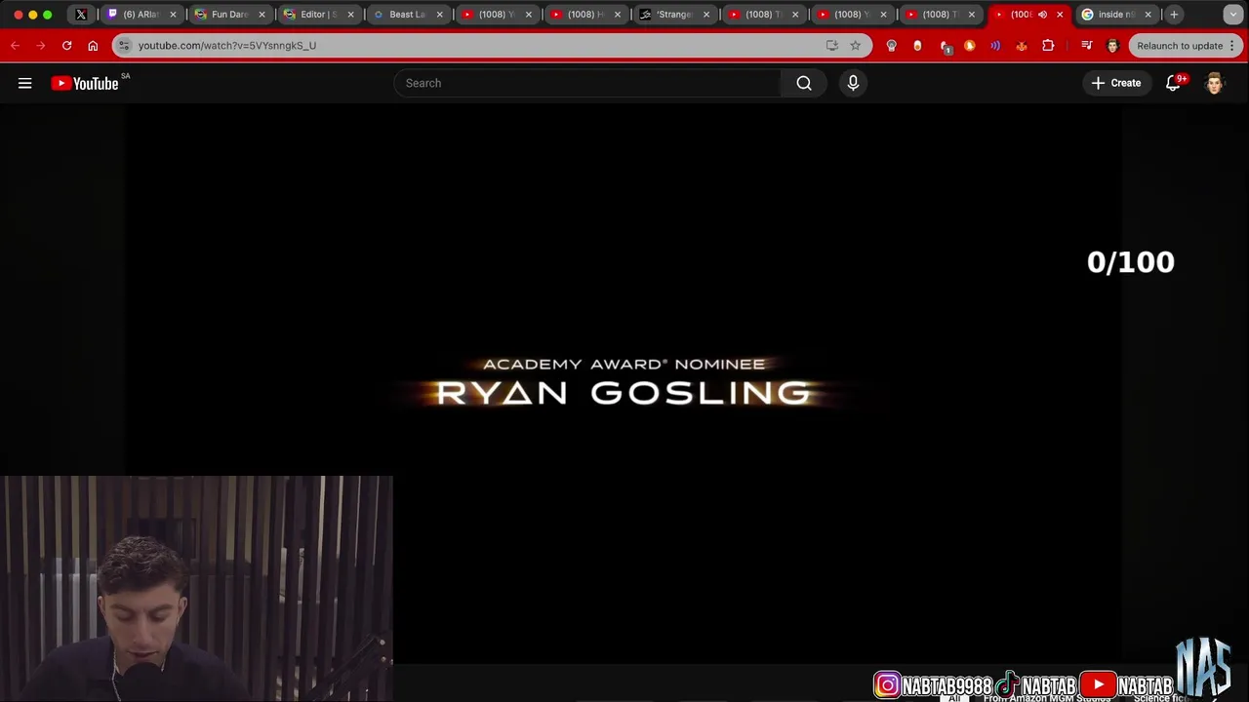Go back with the browser back arrow
This screenshot has width=1249, height=702.
[x=15, y=46]
